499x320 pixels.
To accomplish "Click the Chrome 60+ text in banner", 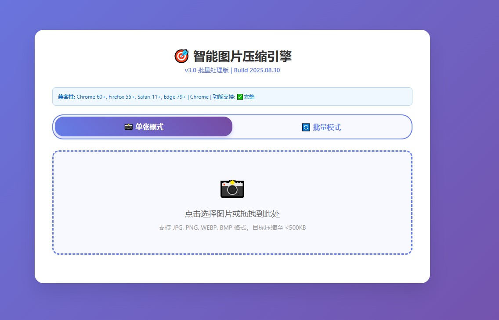I will pyautogui.click(x=91, y=97).
